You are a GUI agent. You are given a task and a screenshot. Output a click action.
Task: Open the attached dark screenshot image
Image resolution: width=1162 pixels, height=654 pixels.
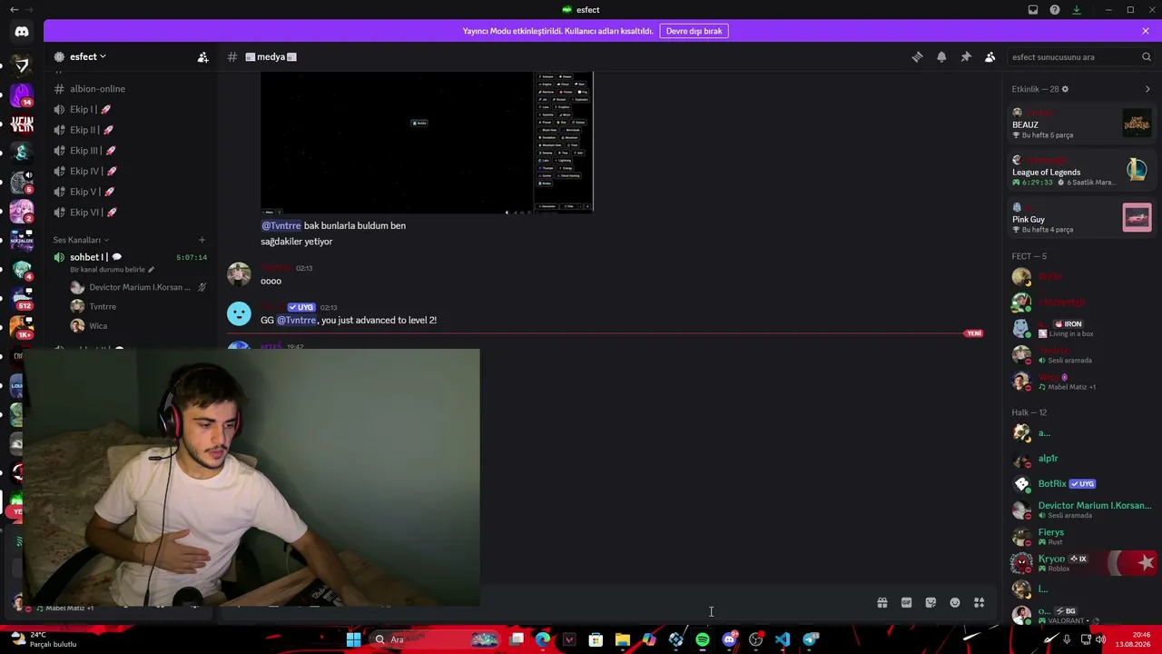[x=427, y=143]
